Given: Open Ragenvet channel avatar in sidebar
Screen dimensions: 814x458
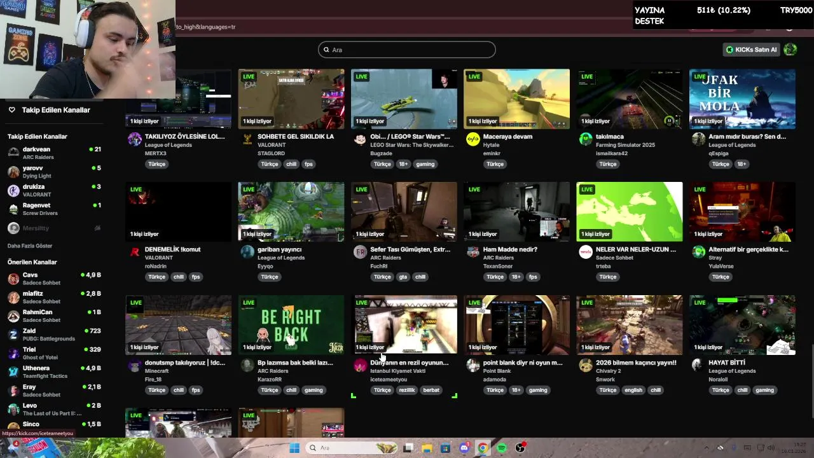Looking at the screenshot, I should click(x=13, y=209).
